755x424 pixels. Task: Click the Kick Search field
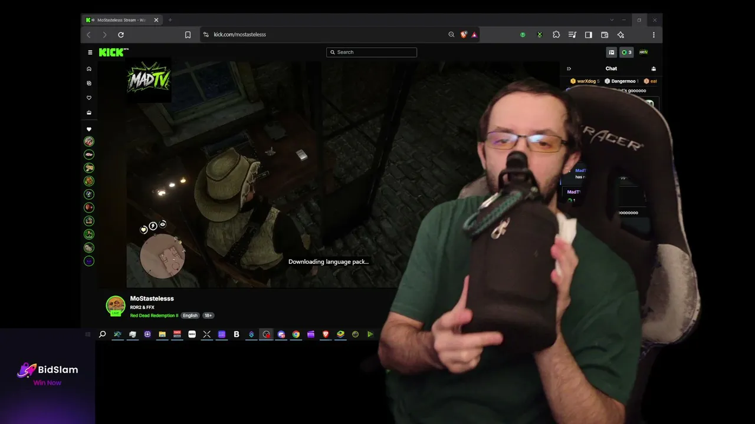(x=372, y=52)
